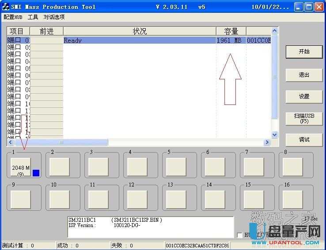
Task: Click the blue status square in slot 1
Action: (x=36, y=173)
